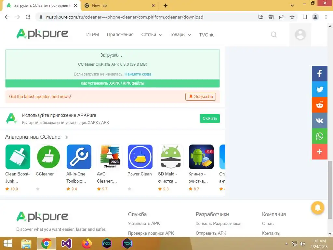Viewport: 333px width, 250px height.
Task: Open the translate page icon
Action: pyautogui.click(x=271, y=17)
